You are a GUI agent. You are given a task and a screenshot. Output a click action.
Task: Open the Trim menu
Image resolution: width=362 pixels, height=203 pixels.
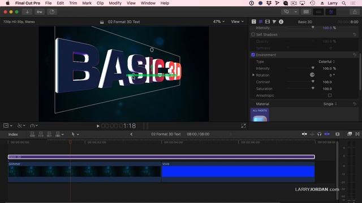click(x=73, y=3)
